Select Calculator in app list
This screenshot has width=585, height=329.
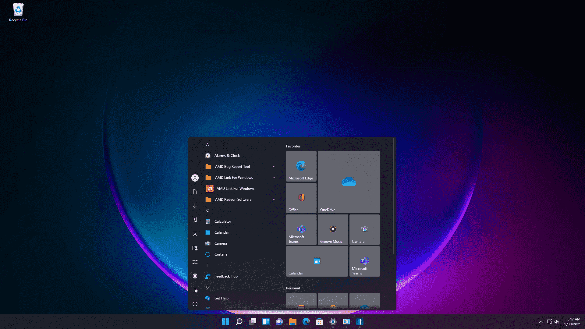pos(223,221)
